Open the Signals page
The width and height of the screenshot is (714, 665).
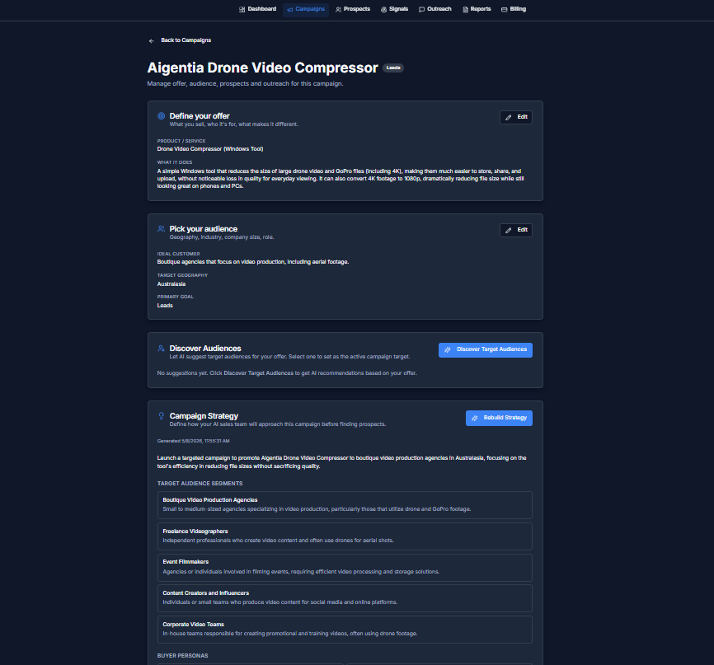tap(394, 9)
